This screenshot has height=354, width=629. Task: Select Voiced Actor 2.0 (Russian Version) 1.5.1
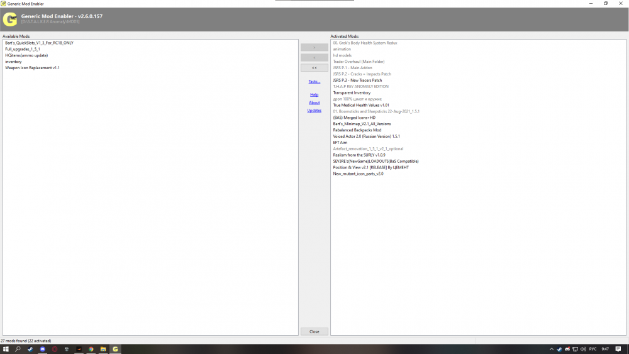(x=366, y=136)
